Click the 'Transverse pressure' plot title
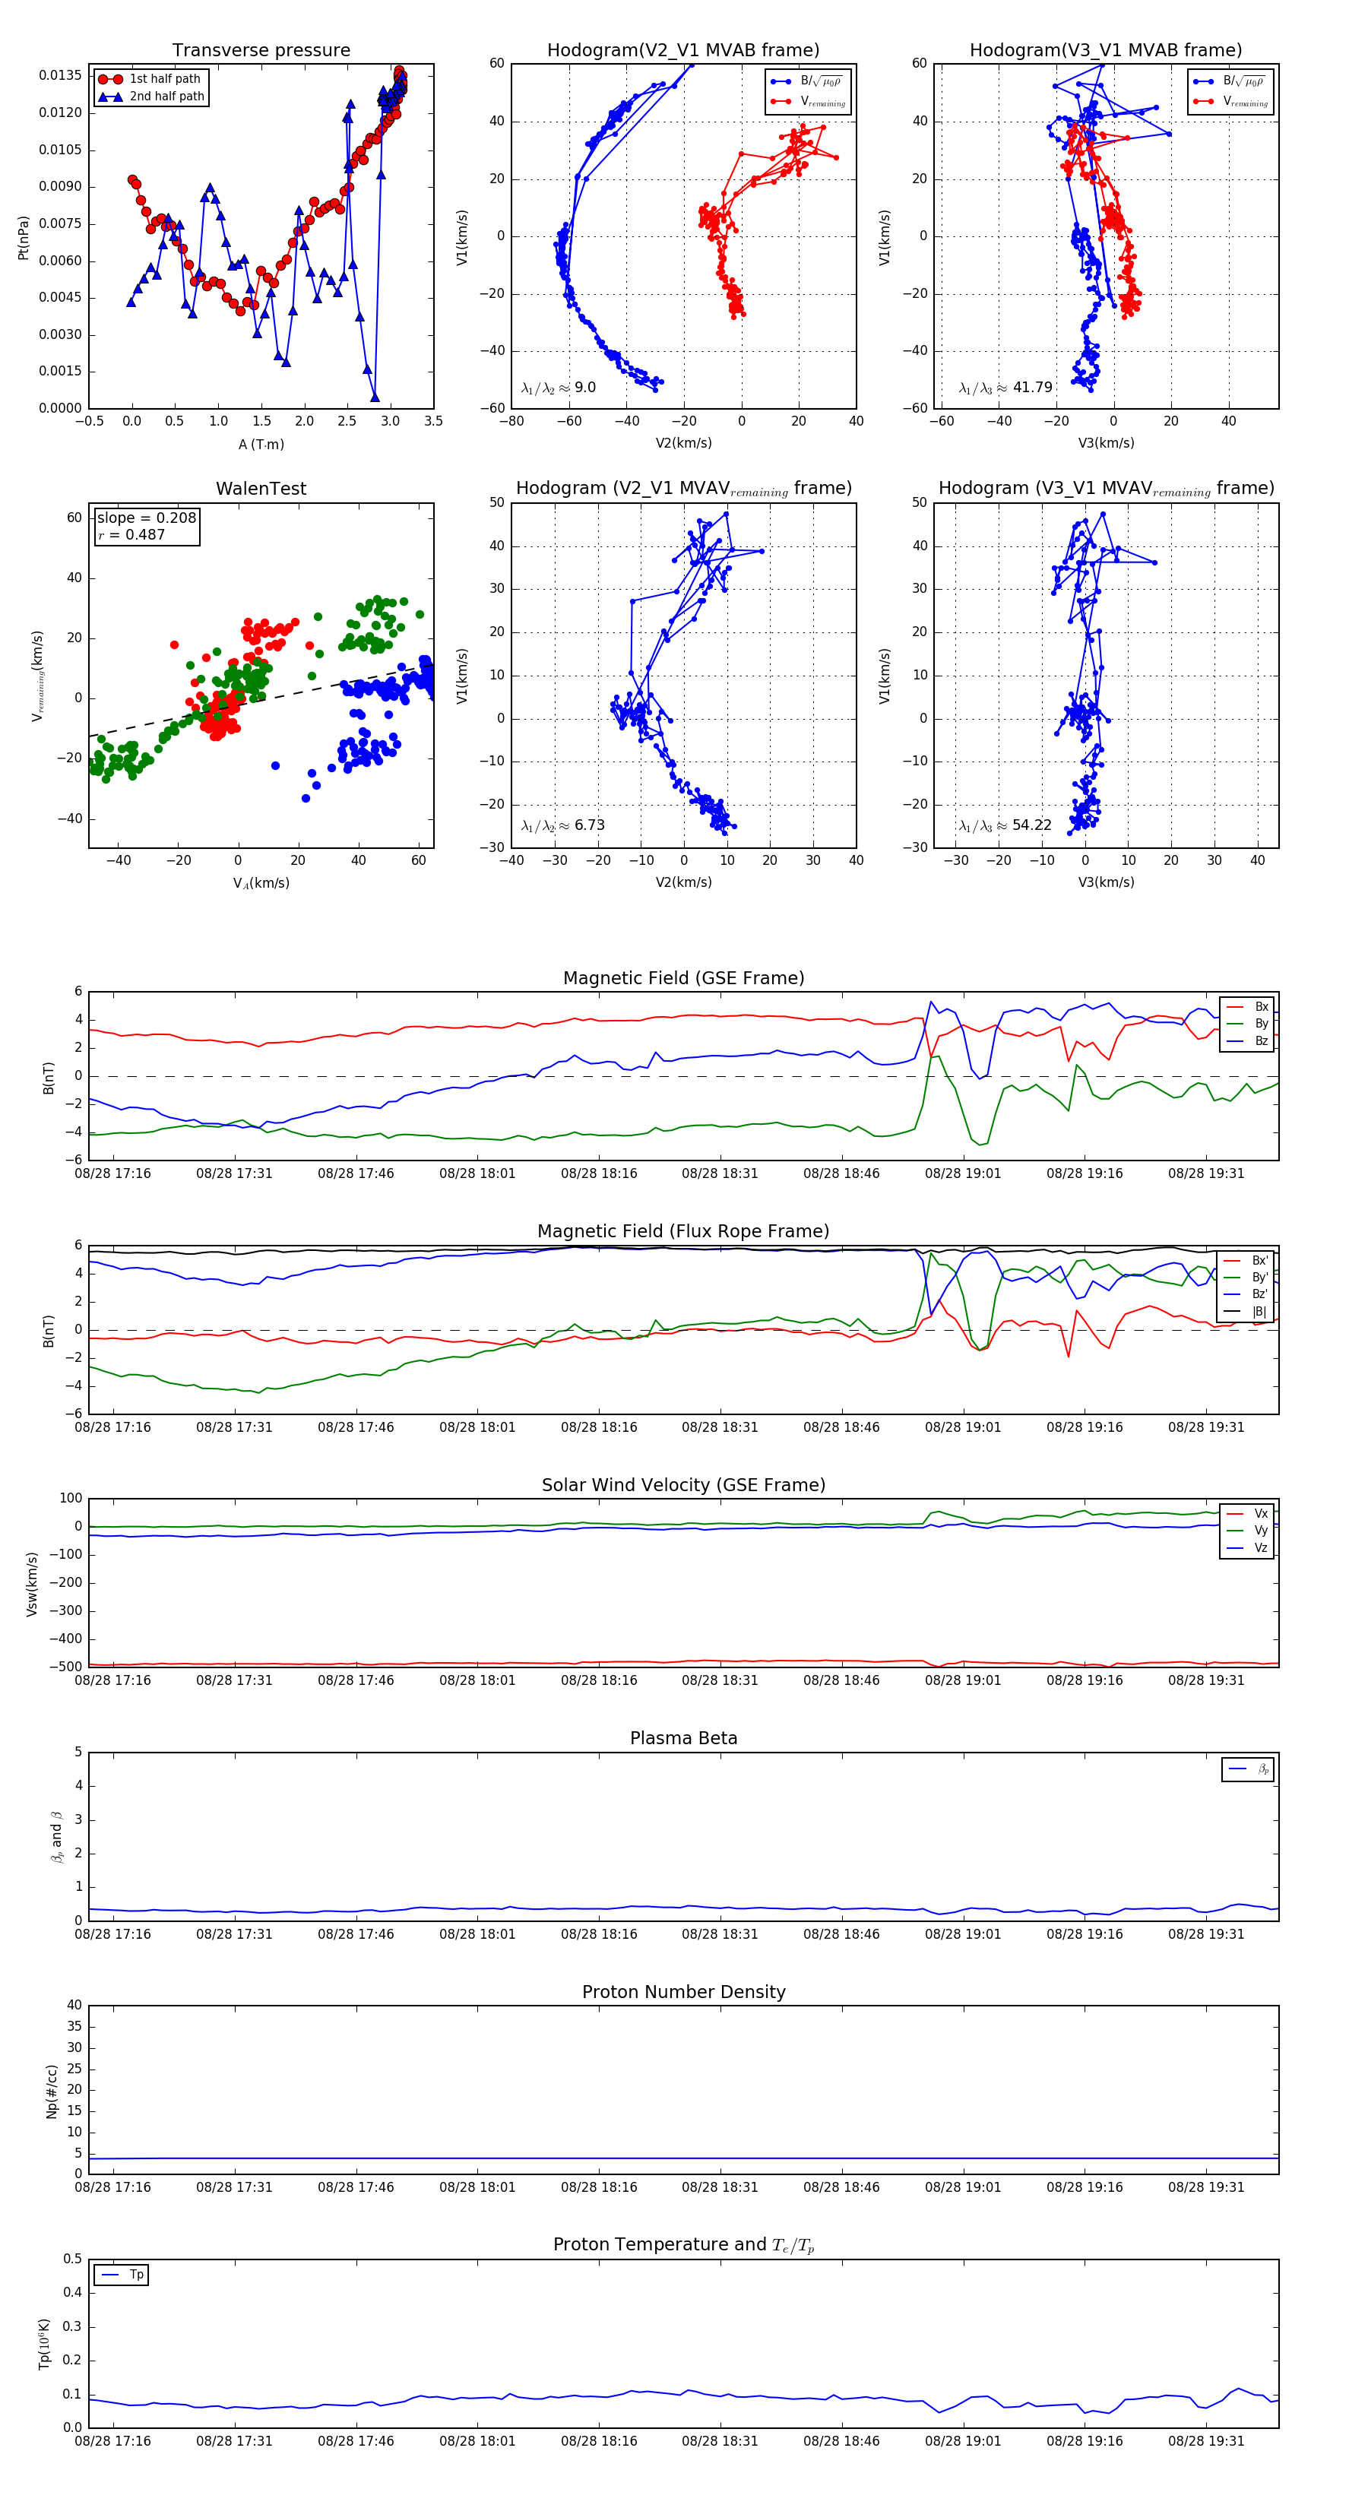 261,51
